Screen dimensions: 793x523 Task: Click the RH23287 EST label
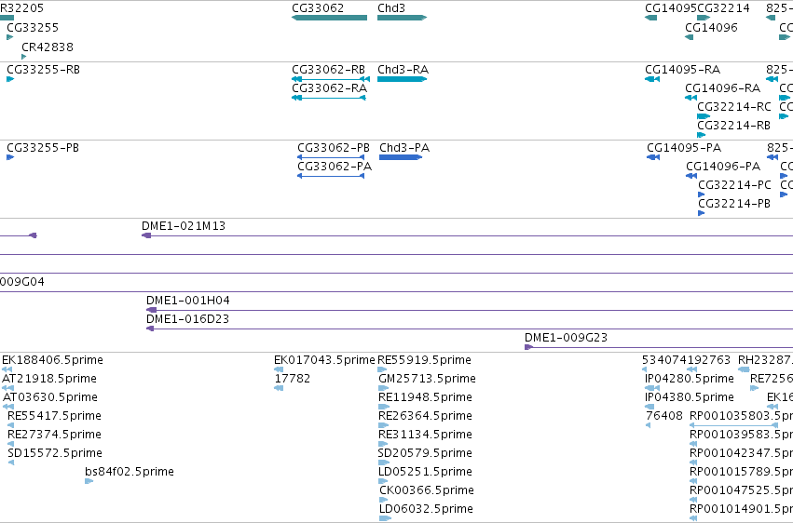coord(765,360)
